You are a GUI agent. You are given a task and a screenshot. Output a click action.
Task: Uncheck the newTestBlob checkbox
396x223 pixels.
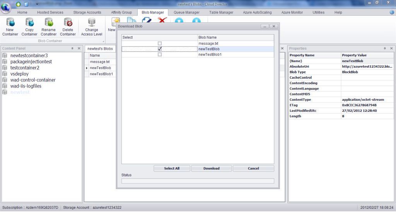[160, 49]
